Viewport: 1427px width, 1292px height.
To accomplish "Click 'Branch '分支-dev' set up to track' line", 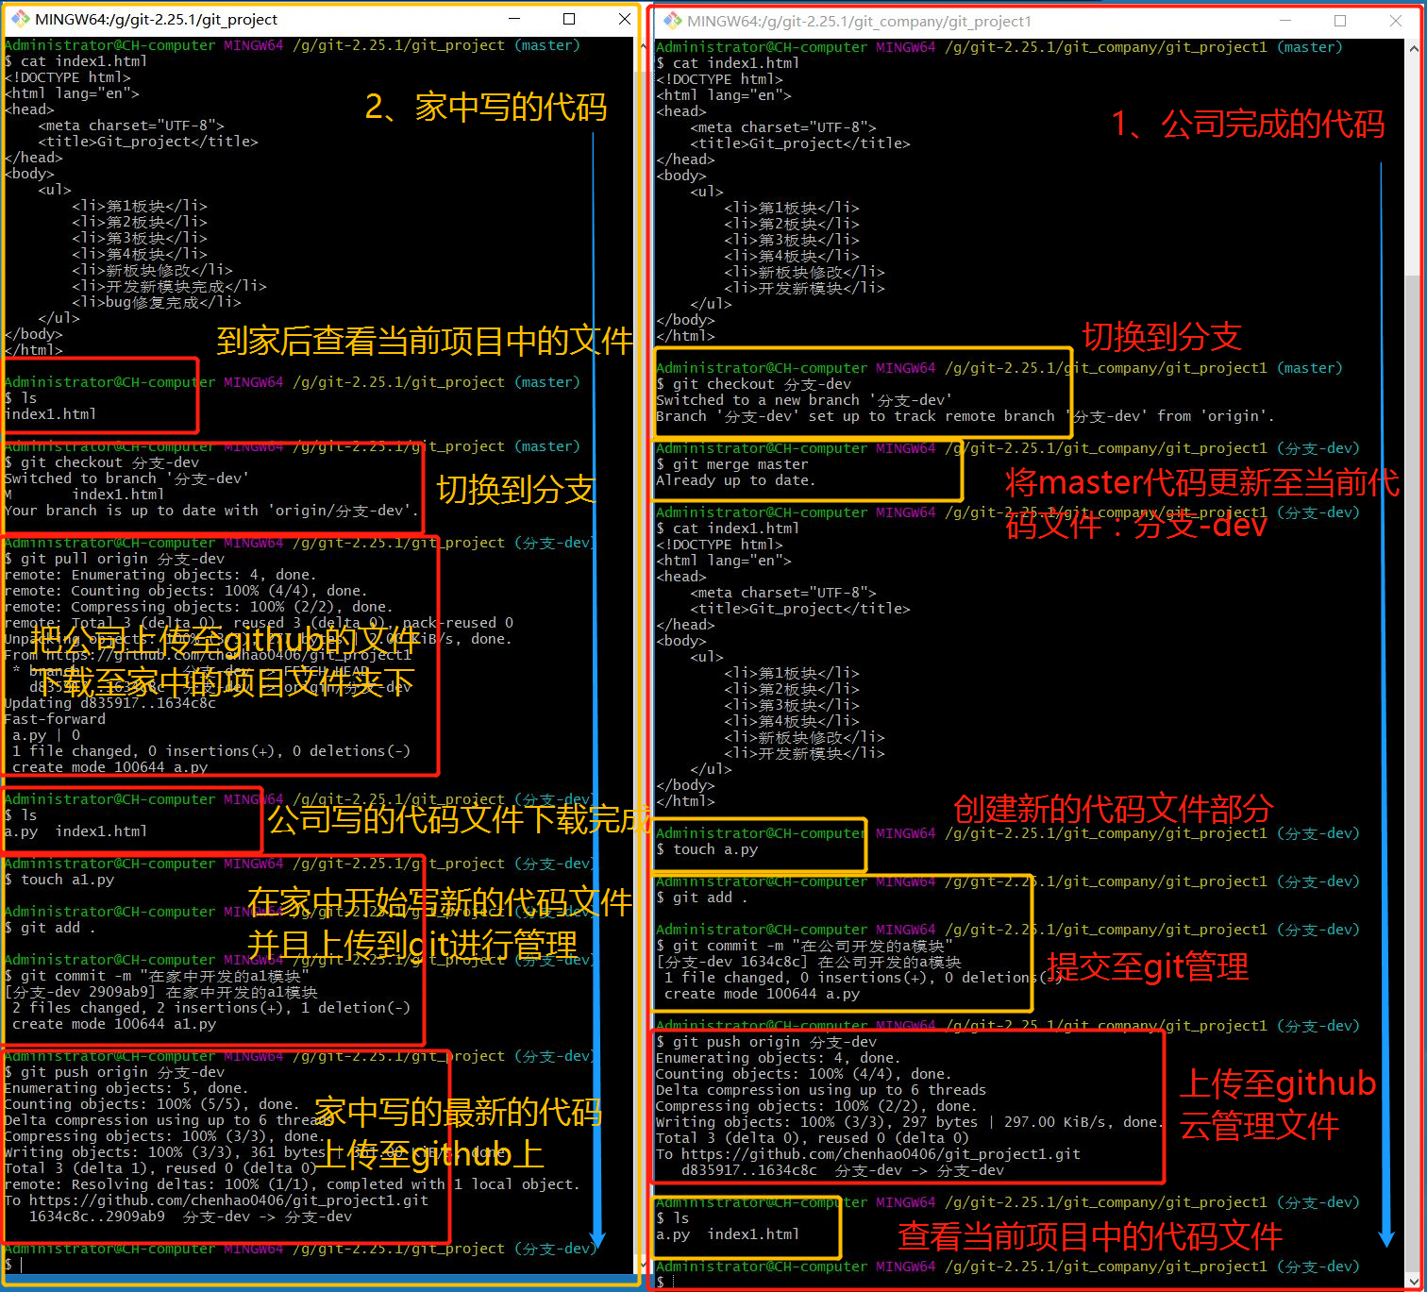I will point(965,416).
